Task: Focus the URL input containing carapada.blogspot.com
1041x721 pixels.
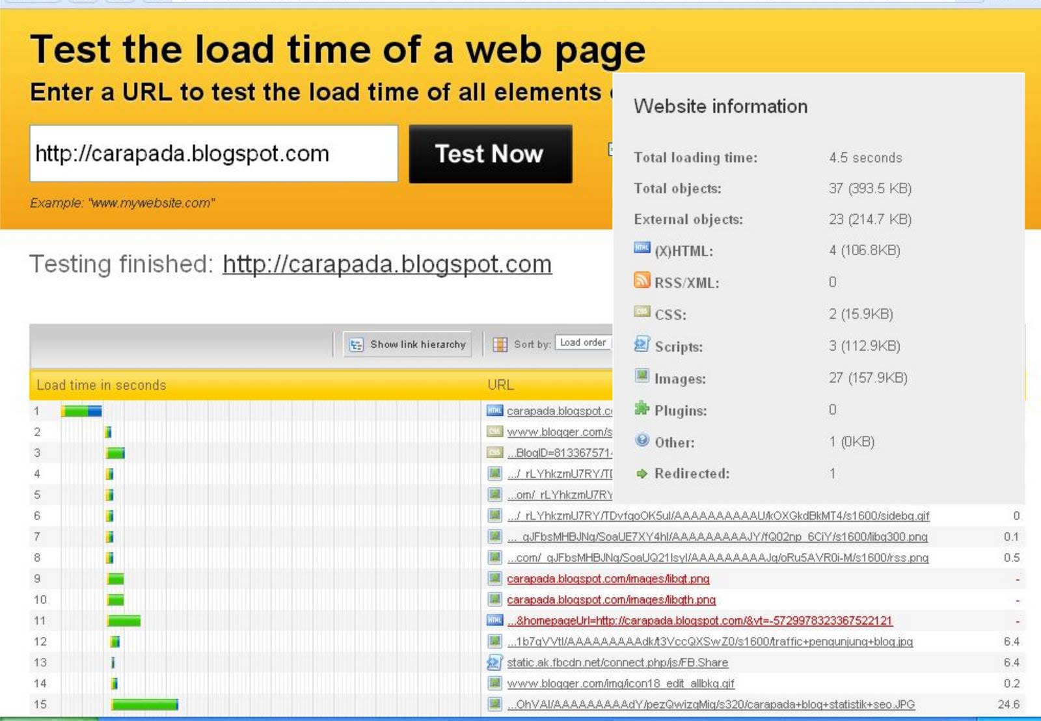Action: click(213, 154)
